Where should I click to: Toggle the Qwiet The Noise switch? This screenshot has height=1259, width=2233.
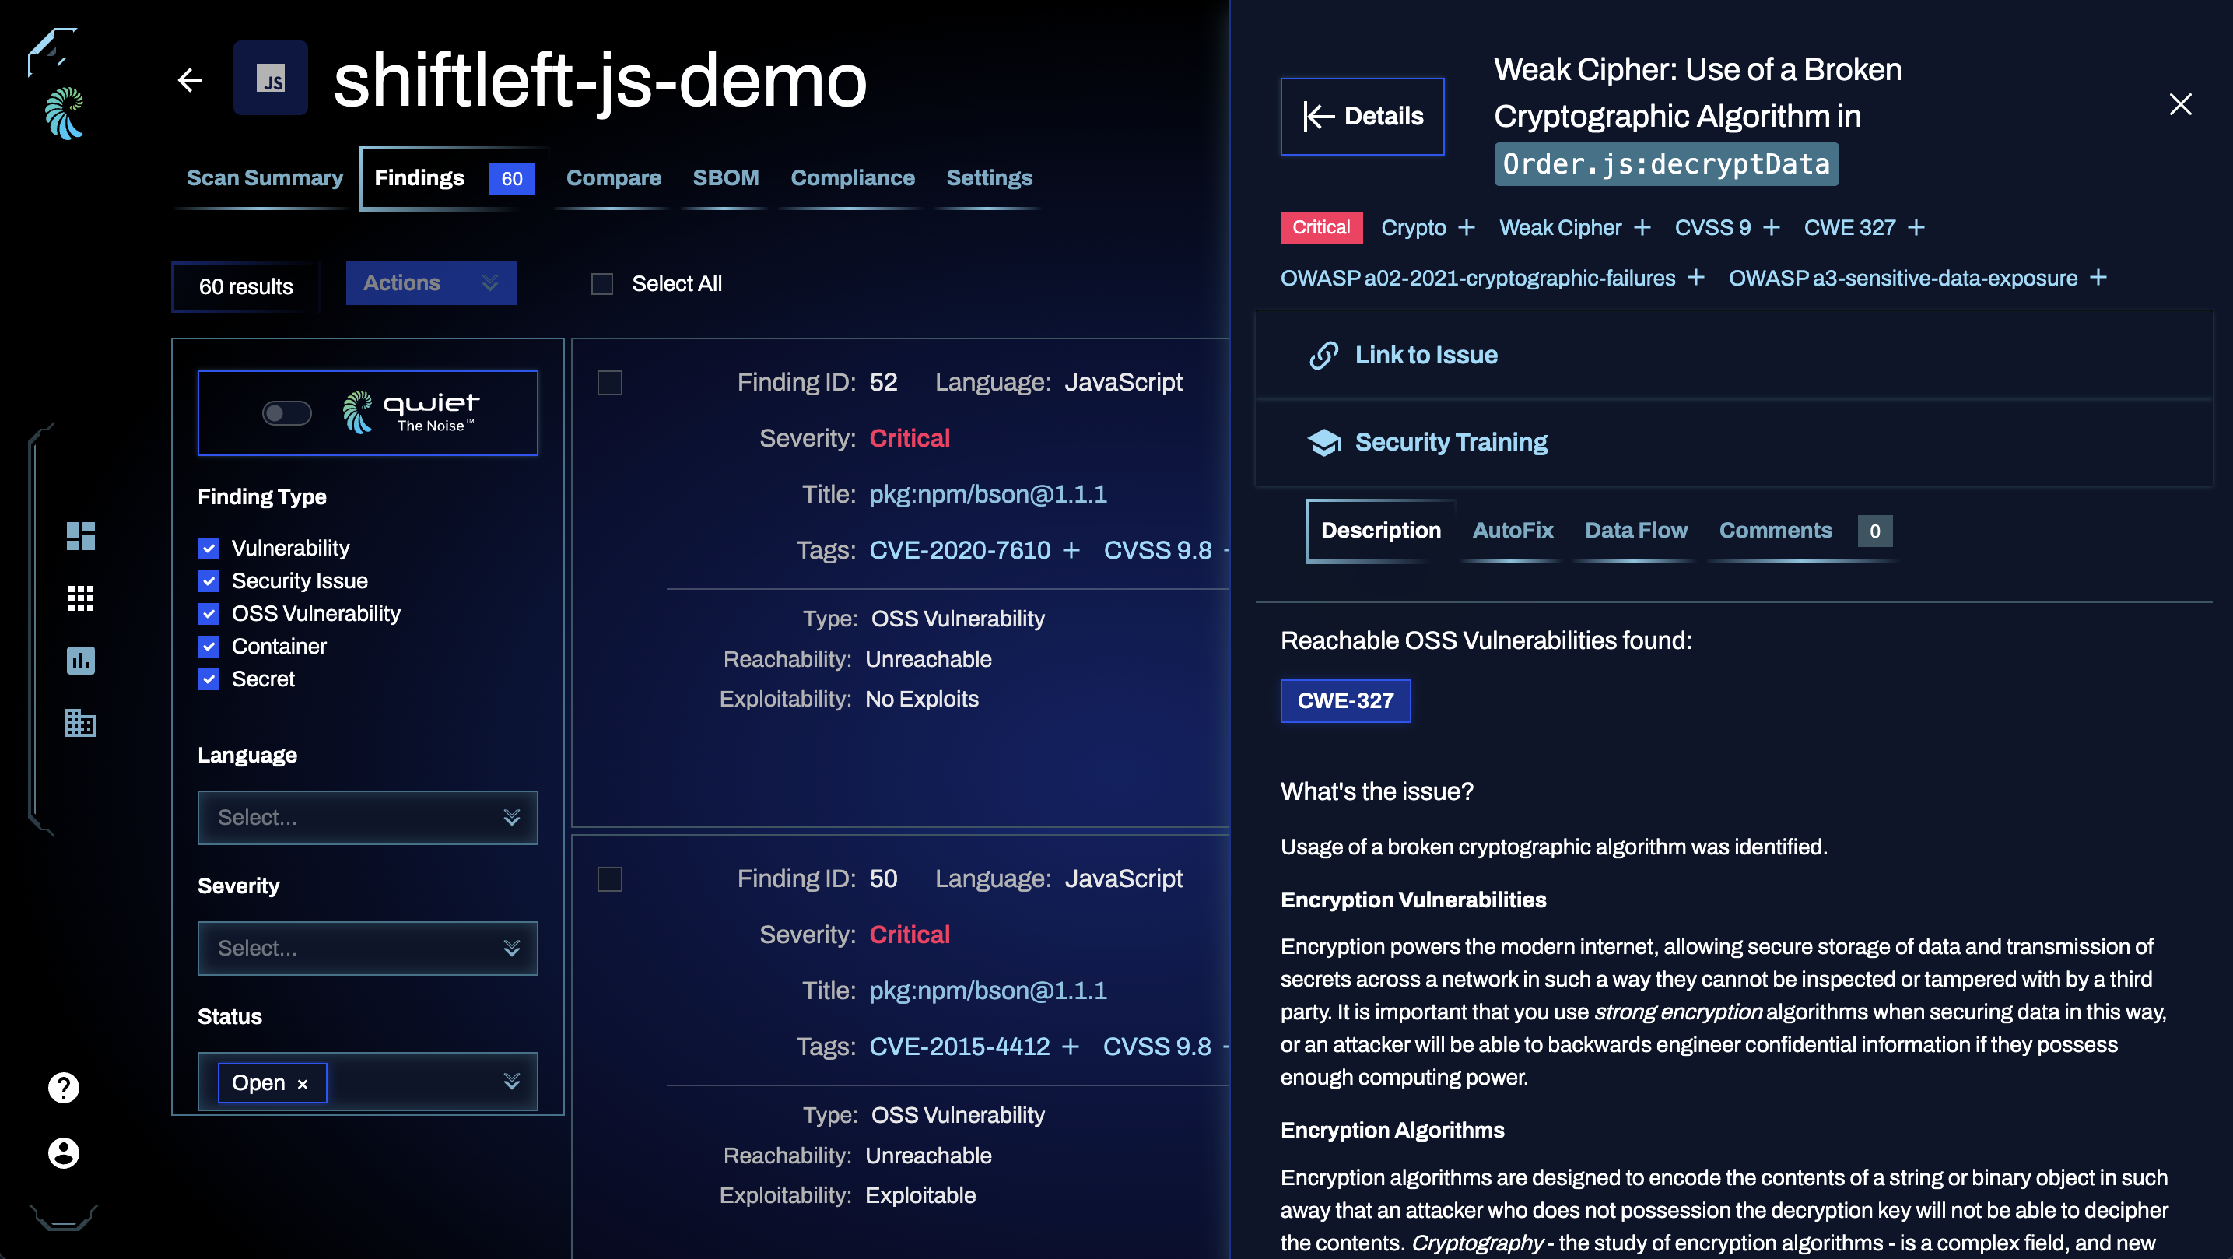point(287,414)
